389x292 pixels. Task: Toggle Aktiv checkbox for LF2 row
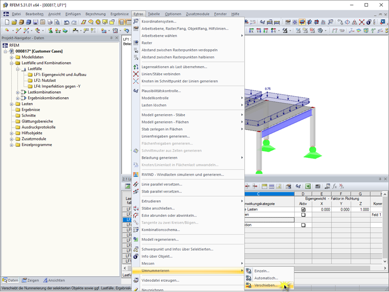point(303,215)
